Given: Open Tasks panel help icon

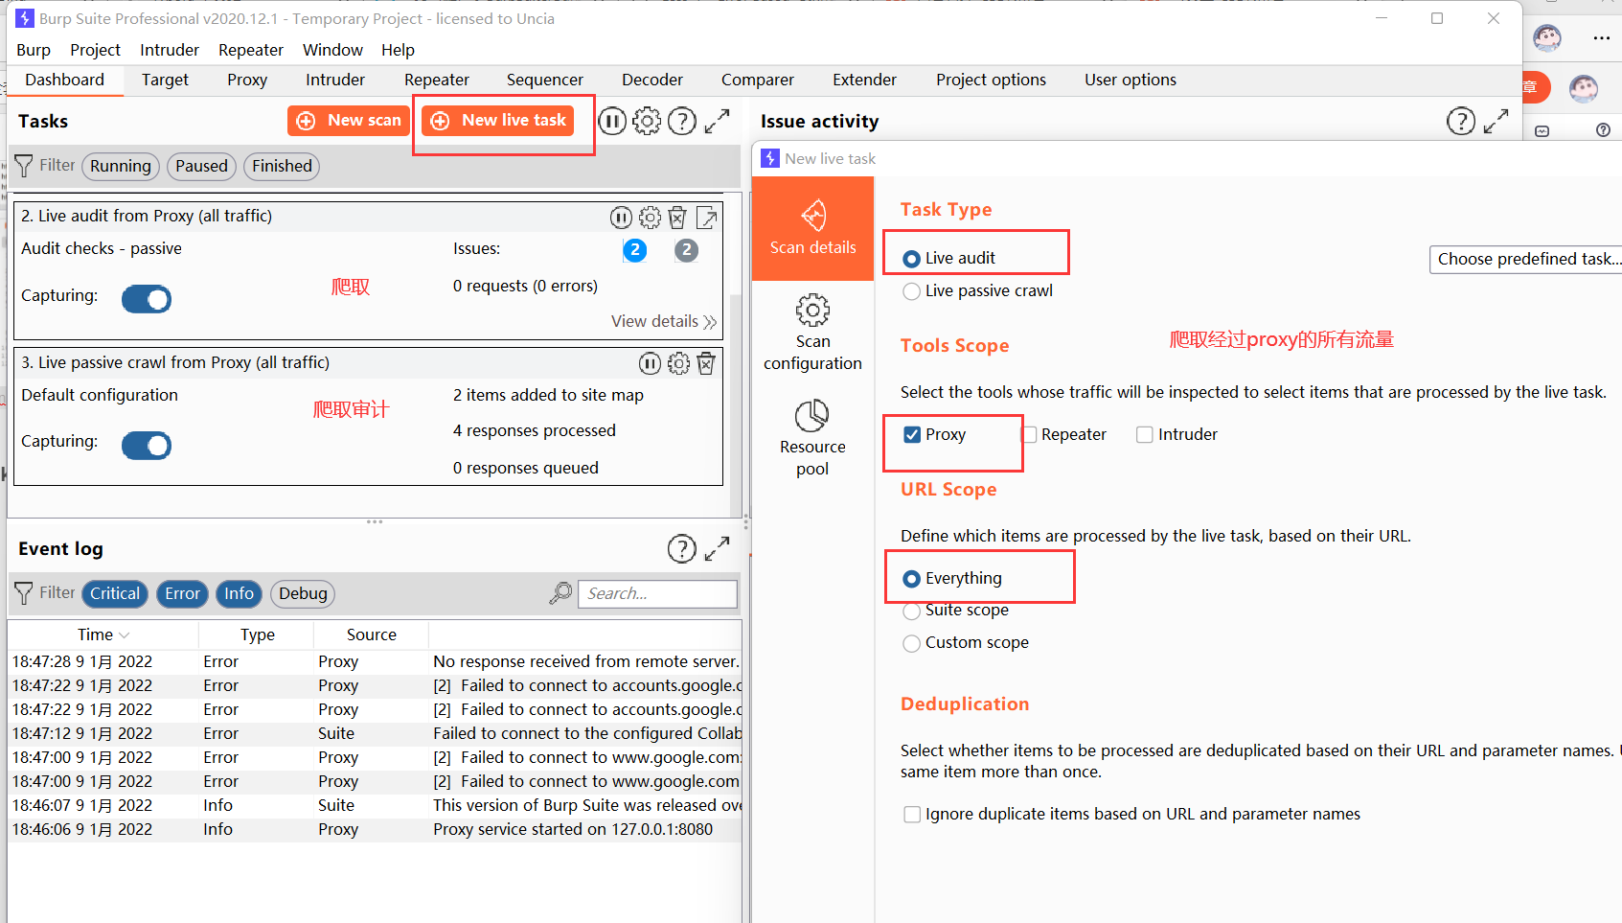Looking at the screenshot, I should 682,121.
